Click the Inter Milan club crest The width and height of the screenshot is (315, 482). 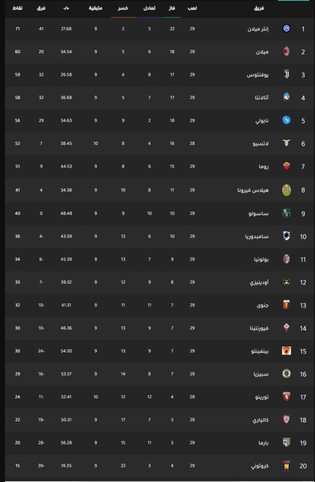pyautogui.click(x=286, y=29)
